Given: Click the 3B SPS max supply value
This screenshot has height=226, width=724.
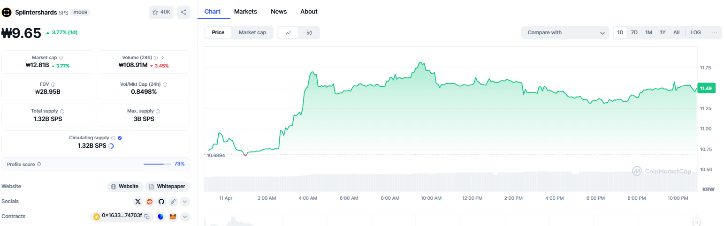Looking at the screenshot, I should [x=144, y=119].
